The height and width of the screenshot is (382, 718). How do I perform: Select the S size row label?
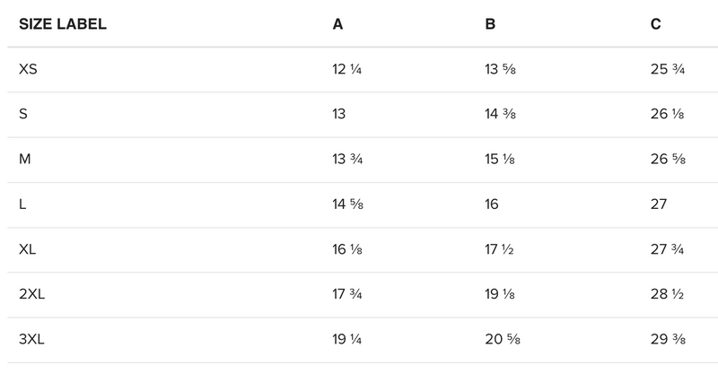pyautogui.click(x=23, y=114)
